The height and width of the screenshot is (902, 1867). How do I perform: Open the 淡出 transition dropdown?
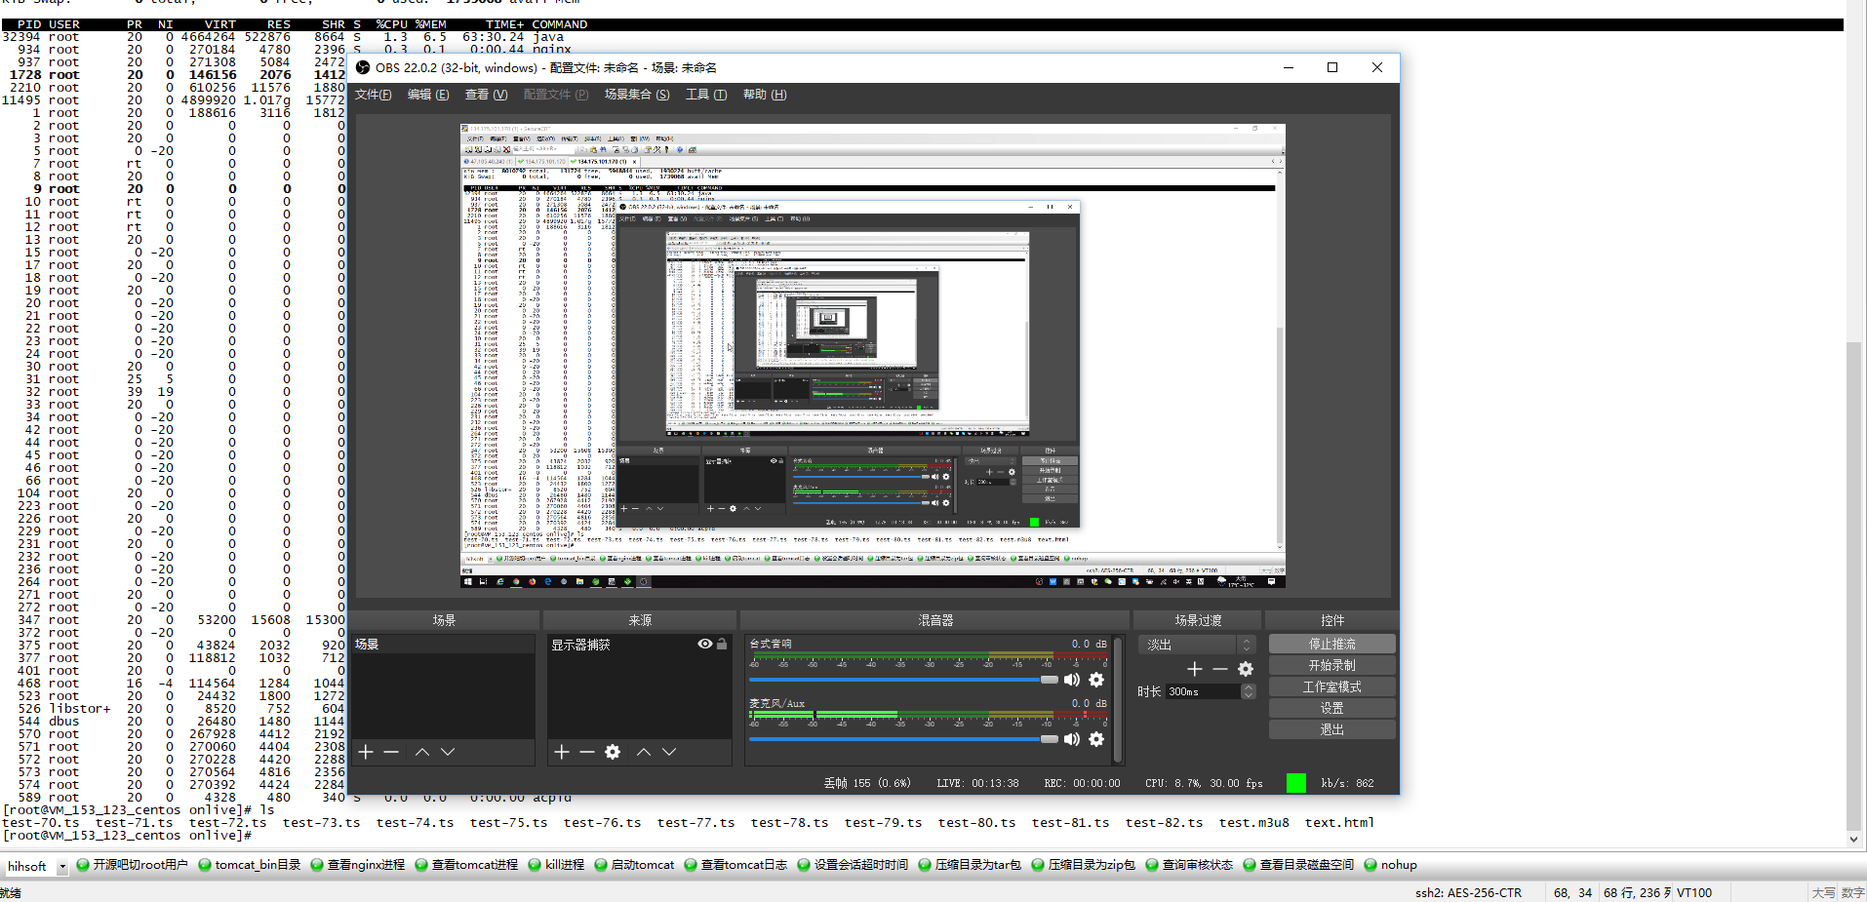pos(1196,645)
